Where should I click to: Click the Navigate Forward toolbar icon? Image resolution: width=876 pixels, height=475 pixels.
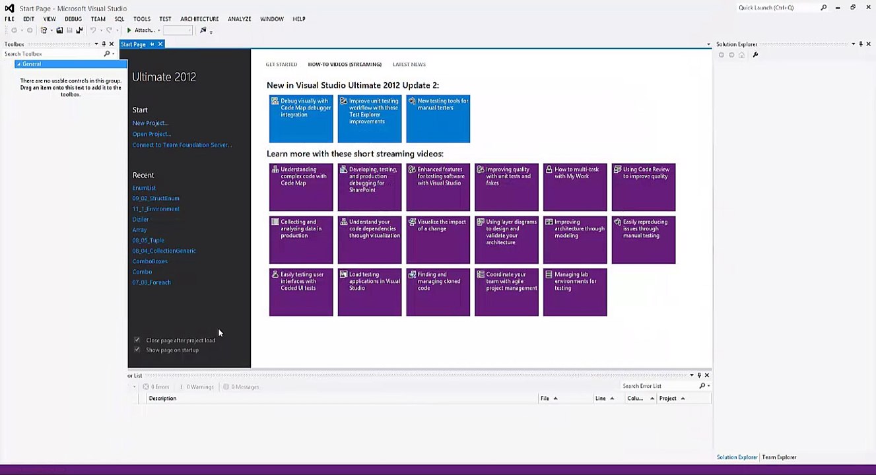coord(29,30)
